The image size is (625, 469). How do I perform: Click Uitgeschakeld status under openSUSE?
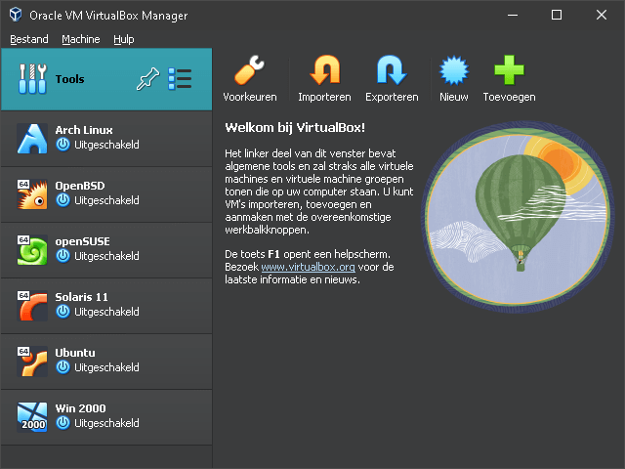(x=106, y=256)
